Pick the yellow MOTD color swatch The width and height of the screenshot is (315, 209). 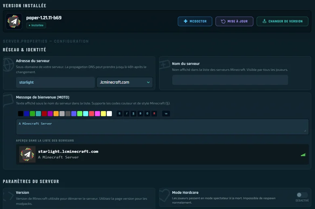coord(103,114)
